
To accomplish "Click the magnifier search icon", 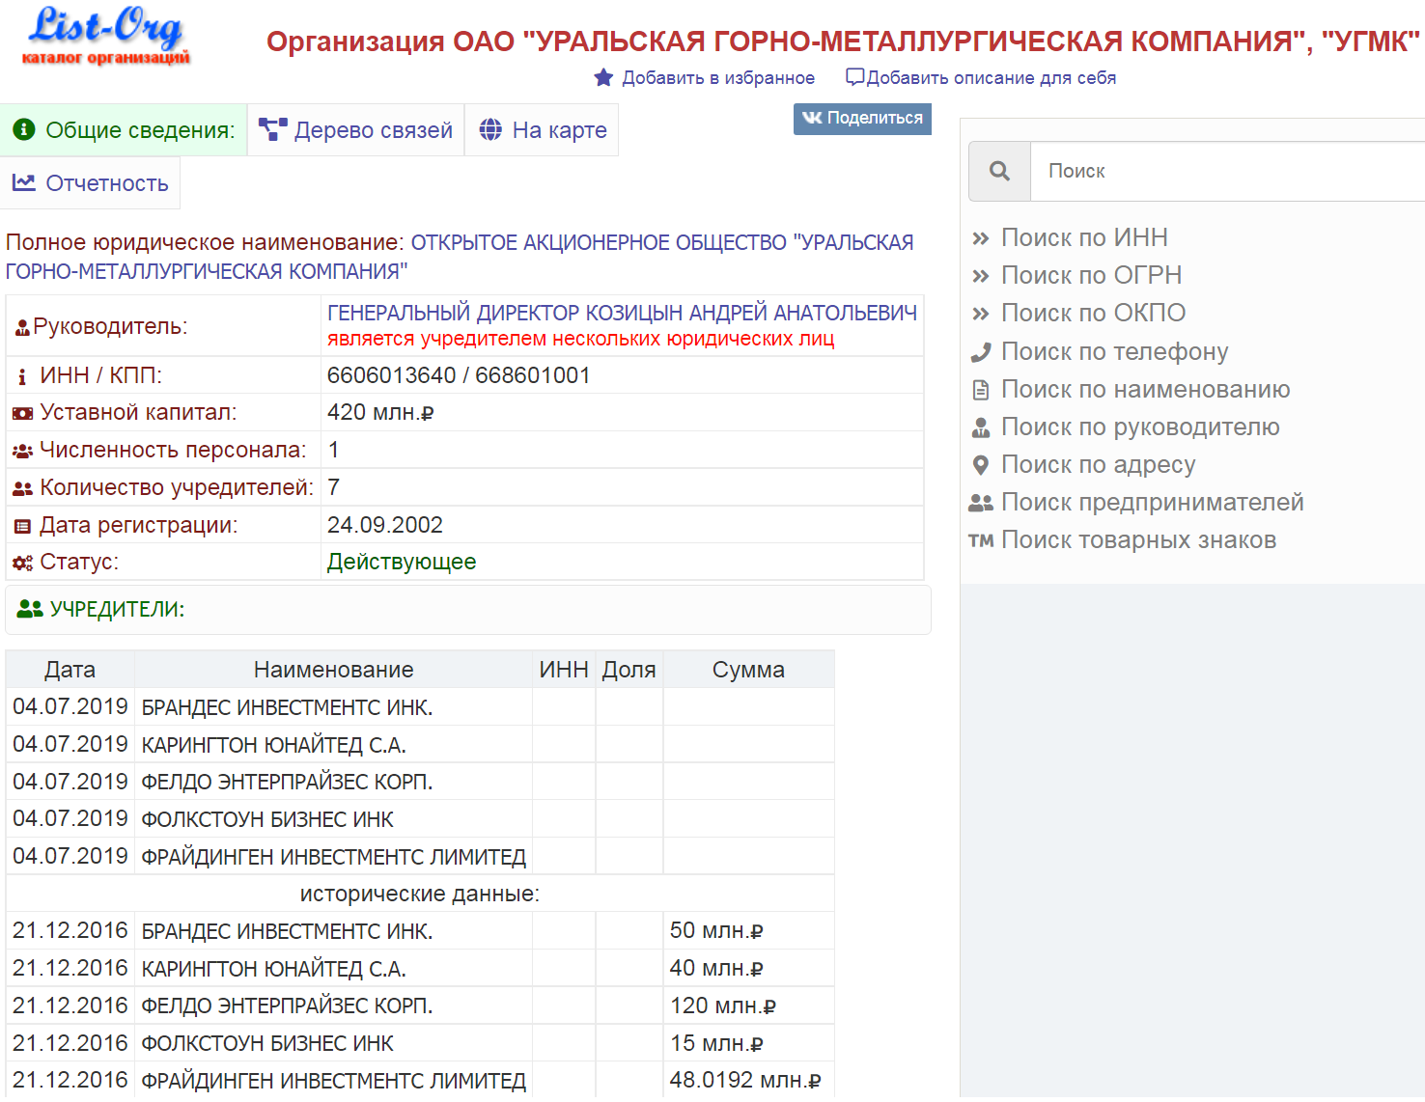I will (x=1000, y=171).
